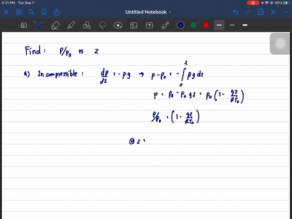Viewport: 292px width, 219px height.
Task: Choose the green pen color
Action: 193,25
